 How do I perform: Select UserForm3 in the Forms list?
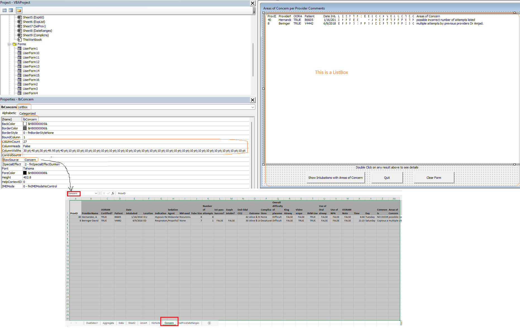(x=30, y=89)
